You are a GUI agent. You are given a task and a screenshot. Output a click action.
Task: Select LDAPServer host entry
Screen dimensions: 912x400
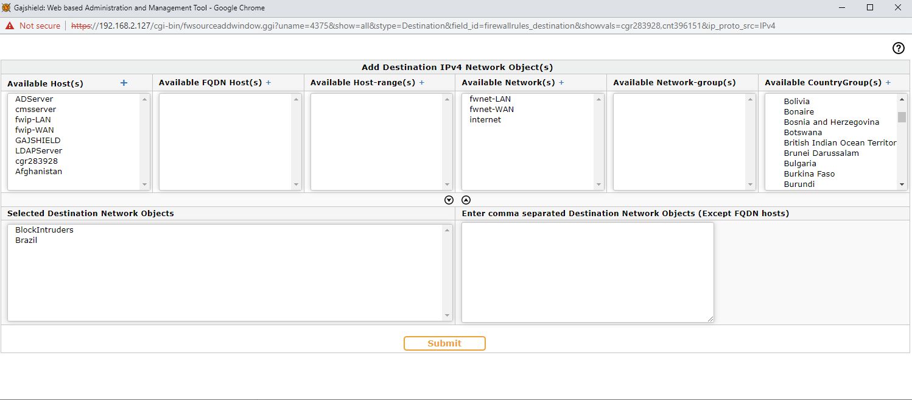pos(38,150)
